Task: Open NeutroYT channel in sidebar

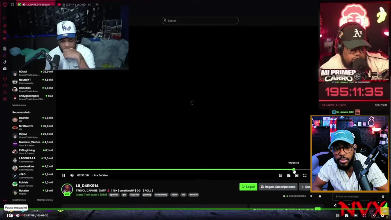Action: point(32,81)
